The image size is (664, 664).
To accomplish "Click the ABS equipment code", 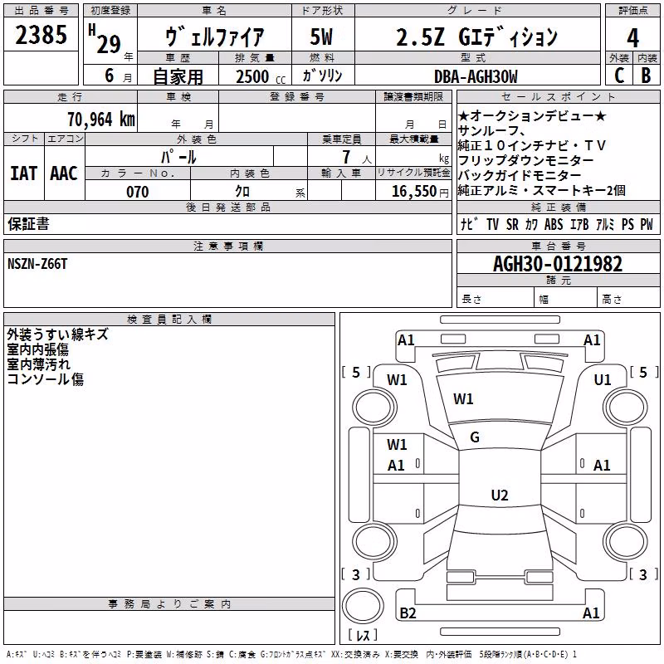I will point(554,224).
